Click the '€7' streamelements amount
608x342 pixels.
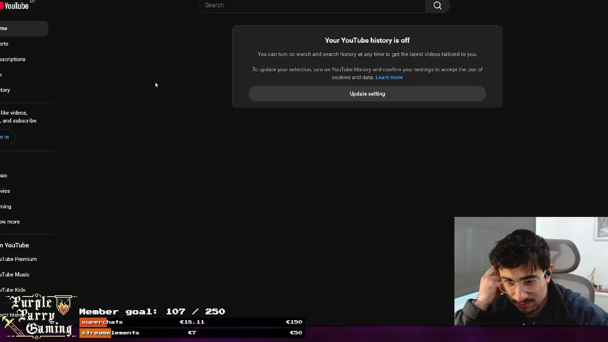point(192,332)
